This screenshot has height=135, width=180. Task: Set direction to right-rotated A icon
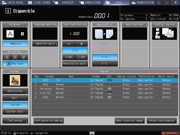[15, 57]
